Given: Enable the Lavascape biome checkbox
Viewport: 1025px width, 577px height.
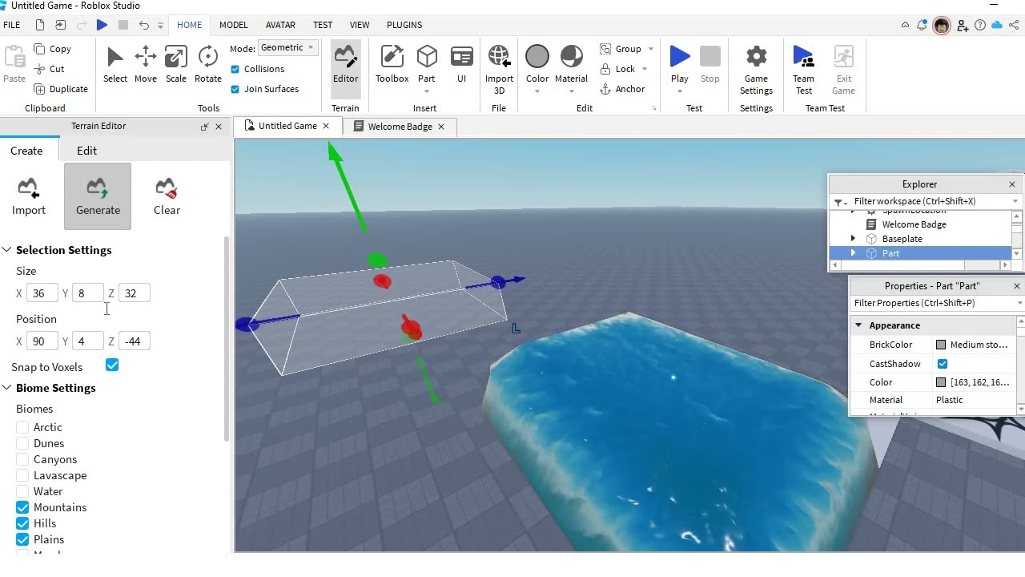Looking at the screenshot, I should 22,475.
